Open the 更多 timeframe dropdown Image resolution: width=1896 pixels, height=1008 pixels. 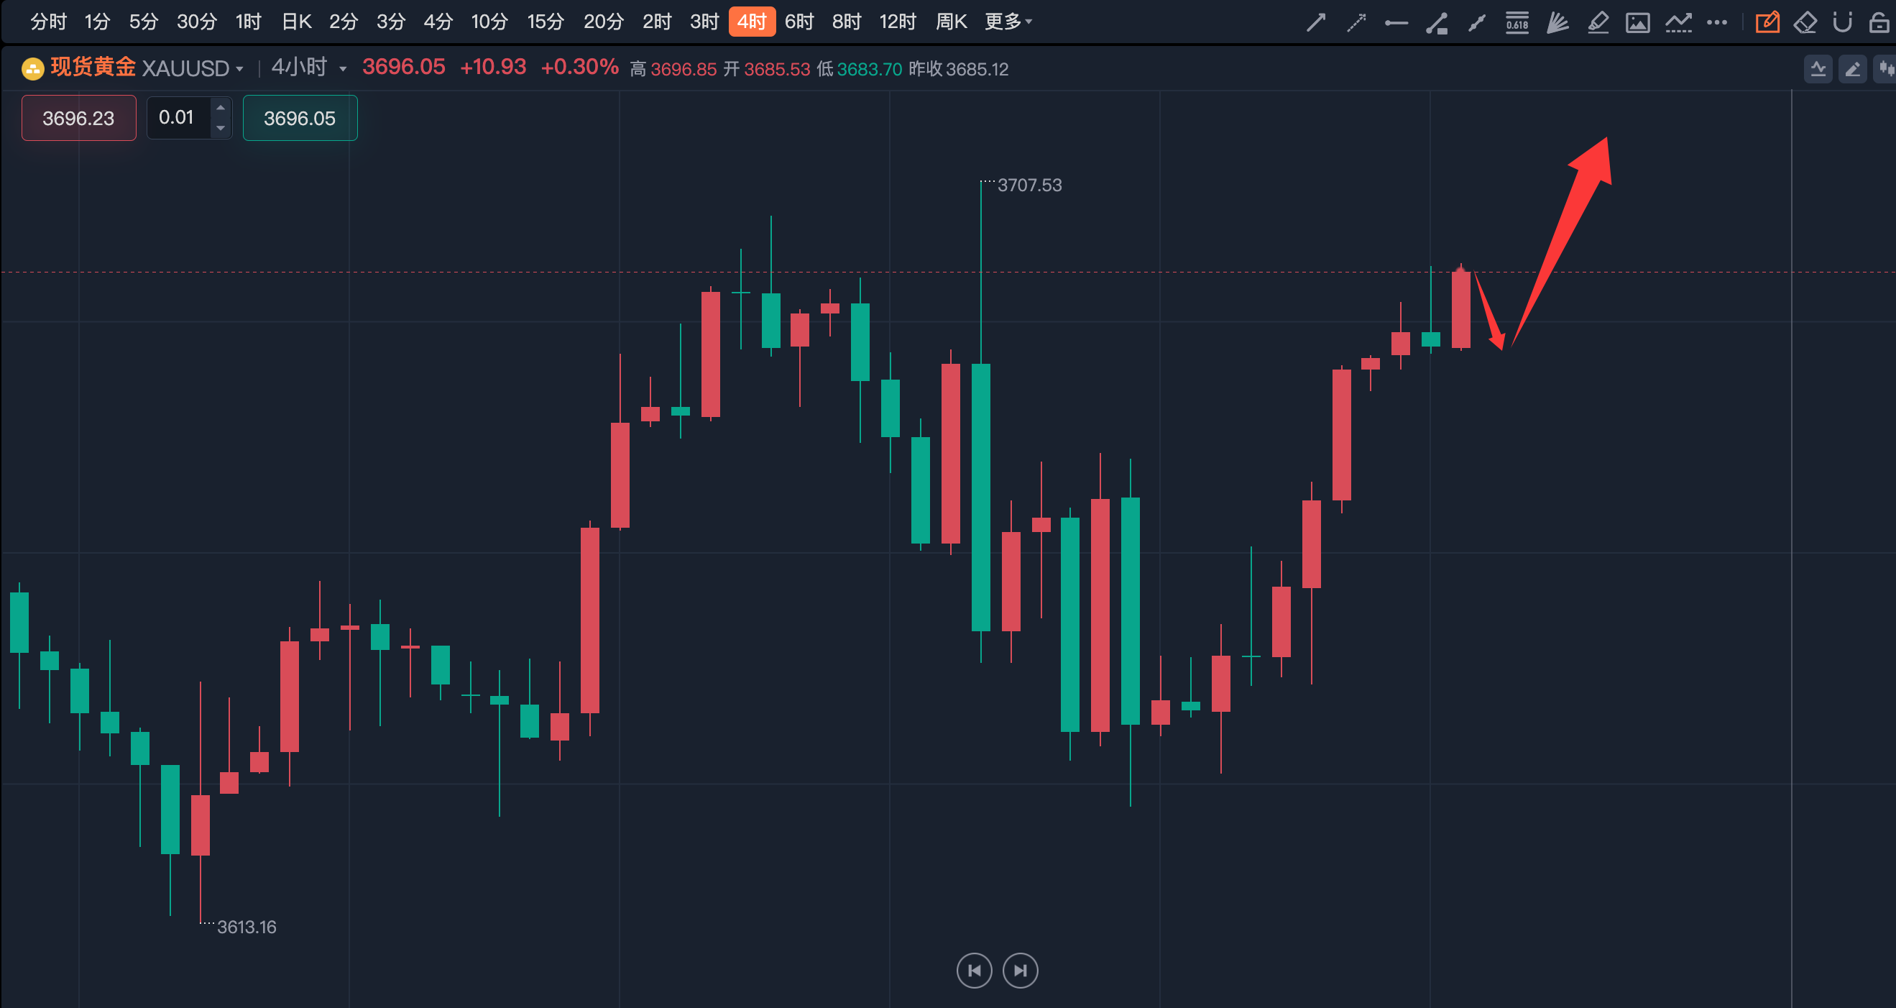click(x=1008, y=22)
